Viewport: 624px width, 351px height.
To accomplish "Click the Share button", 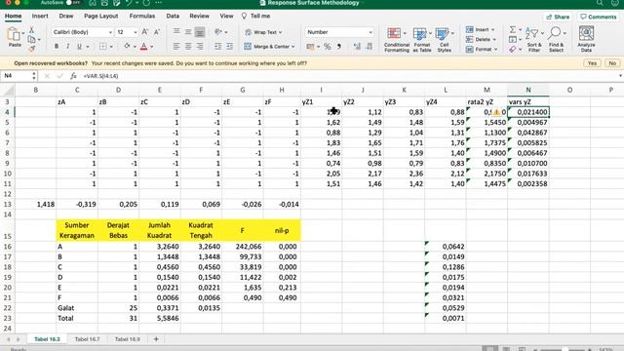I will tap(558, 17).
